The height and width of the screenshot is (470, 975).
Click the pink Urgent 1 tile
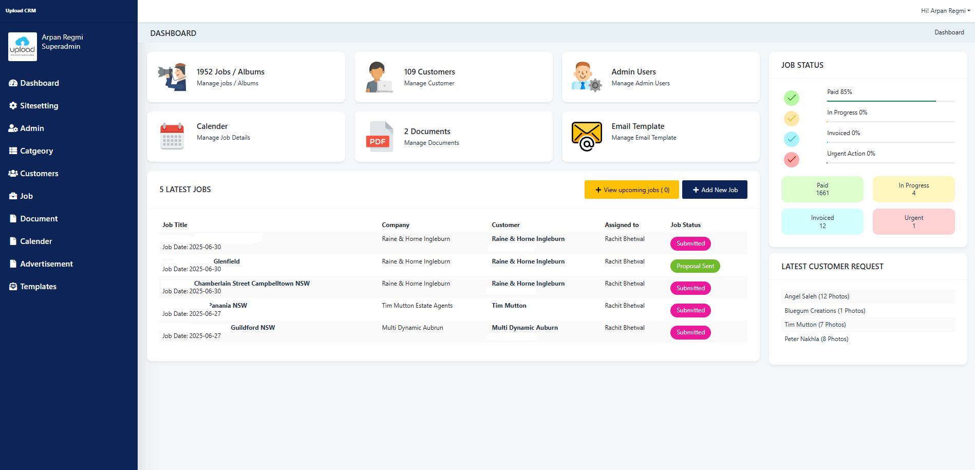(913, 221)
